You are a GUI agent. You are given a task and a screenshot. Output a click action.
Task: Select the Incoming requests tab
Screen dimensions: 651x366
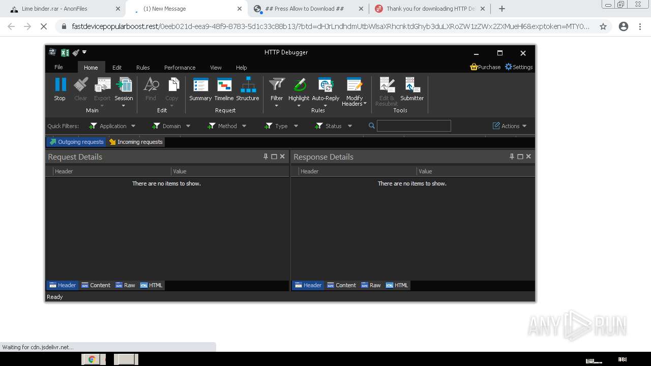click(x=136, y=142)
